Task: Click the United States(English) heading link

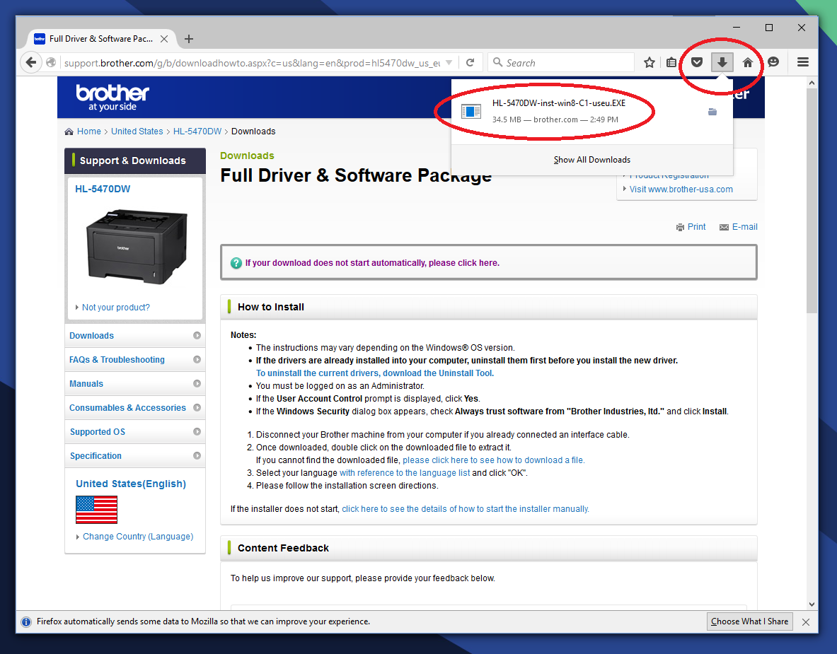Action: coord(131,484)
